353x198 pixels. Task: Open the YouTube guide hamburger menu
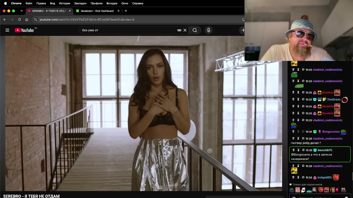[x=7, y=30]
